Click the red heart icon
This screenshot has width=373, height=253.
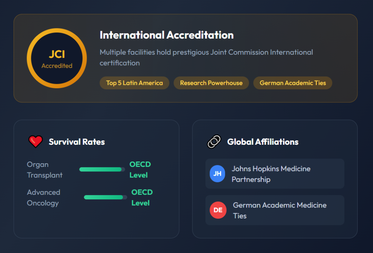click(x=36, y=141)
